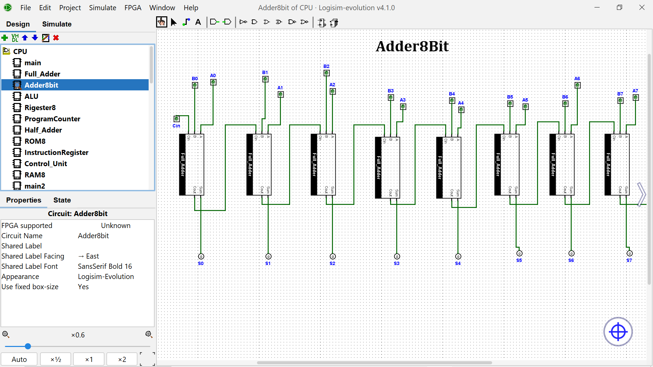Viewport: 653px width, 367px height.
Task: Click the crosshair recenter canvas button
Action: pos(618,332)
